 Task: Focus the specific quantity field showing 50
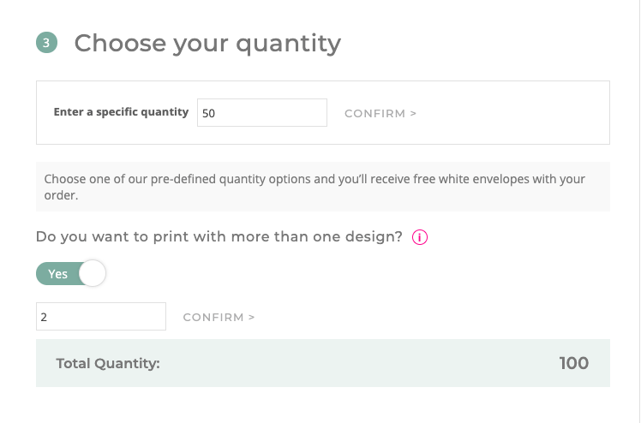click(262, 113)
